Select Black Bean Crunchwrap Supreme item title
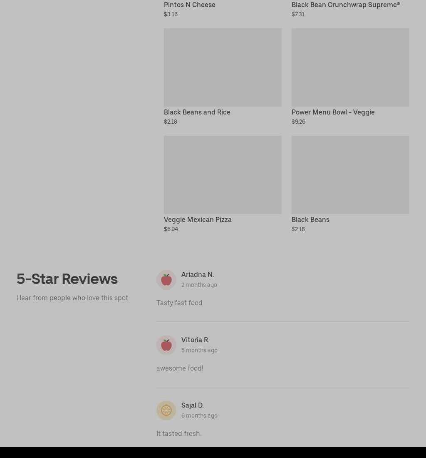 (x=346, y=5)
